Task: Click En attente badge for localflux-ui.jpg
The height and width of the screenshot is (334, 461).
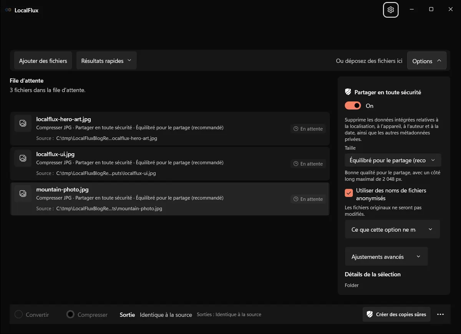Action: pos(308,164)
